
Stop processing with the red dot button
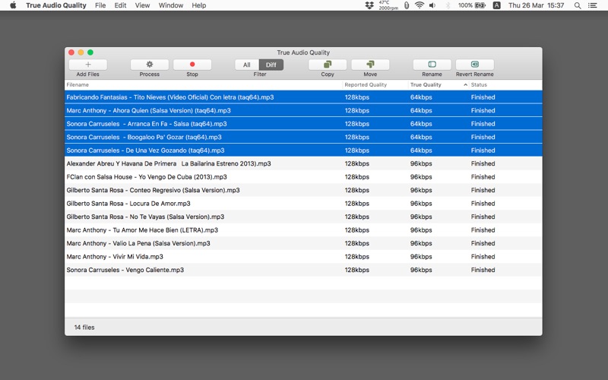tap(192, 65)
